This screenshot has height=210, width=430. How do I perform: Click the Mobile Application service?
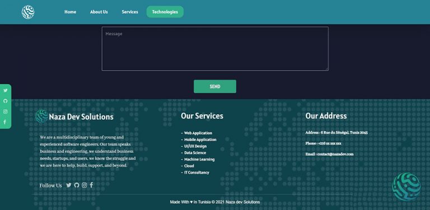pos(200,139)
